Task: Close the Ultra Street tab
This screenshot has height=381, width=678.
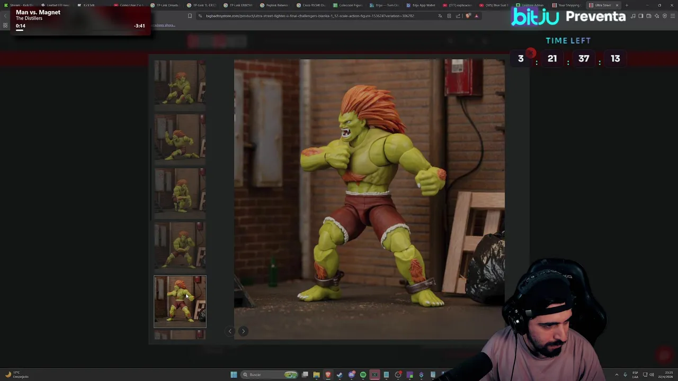Action: point(617,5)
